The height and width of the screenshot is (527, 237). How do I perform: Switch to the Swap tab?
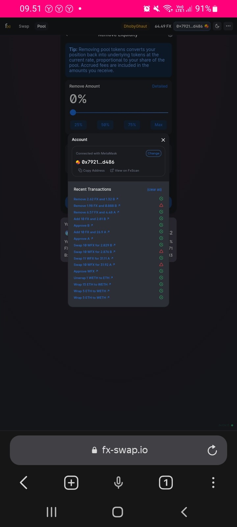(24, 26)
